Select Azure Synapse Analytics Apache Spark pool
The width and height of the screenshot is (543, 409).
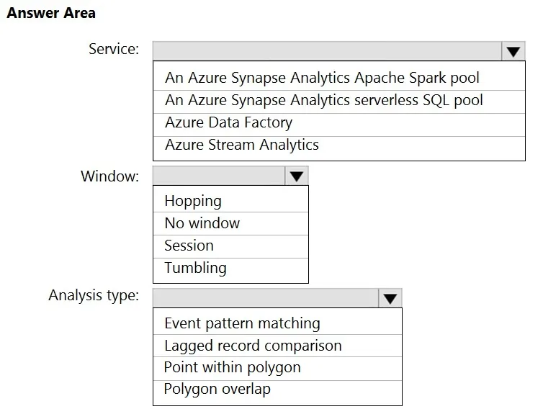(339, 77)
